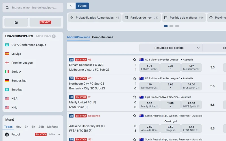226x141 pixels.
Task: Open Partidos de hoy quick filter
Action: 142,17
